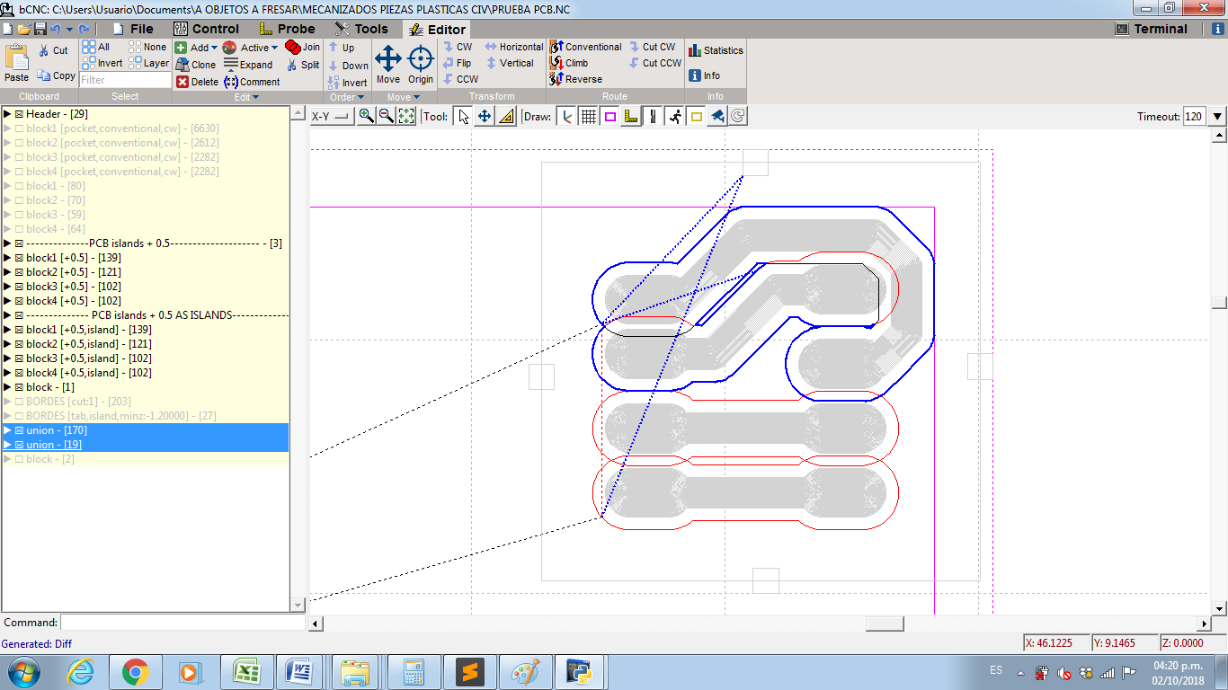Open the Add dropdown in Edit group
Image resolution: width=1228 pixels, height=690 pixels.
click(196, 48)
